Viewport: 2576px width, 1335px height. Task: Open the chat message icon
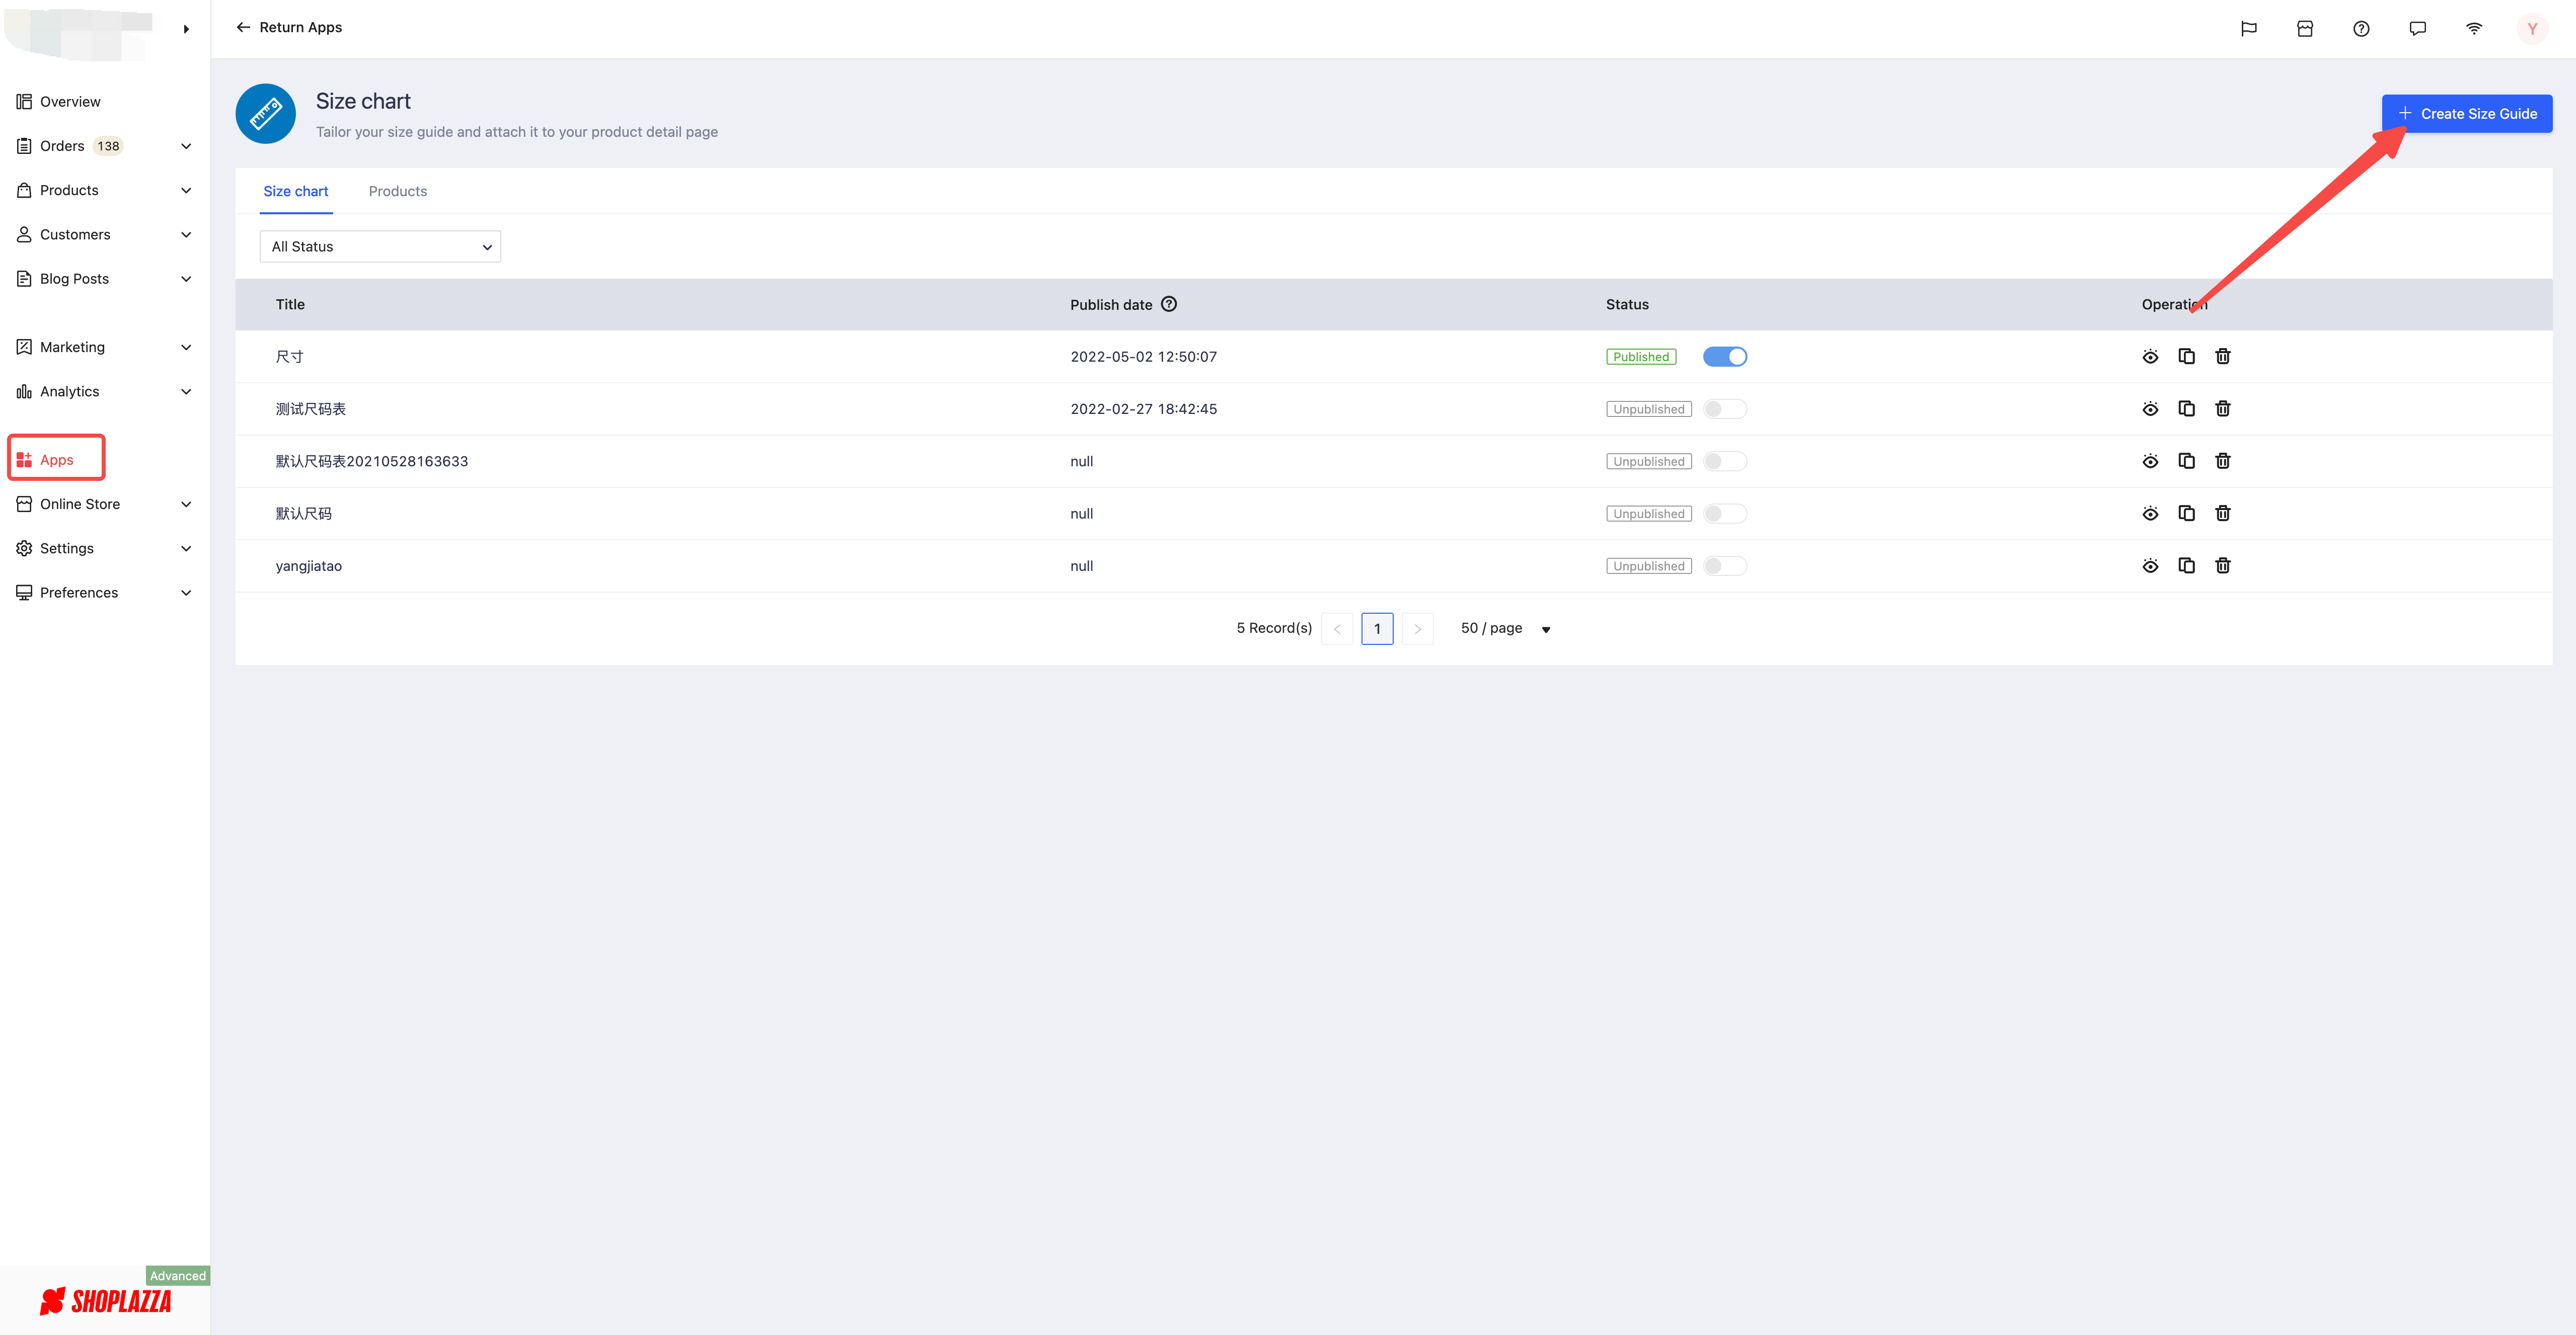click(2417, 29)
